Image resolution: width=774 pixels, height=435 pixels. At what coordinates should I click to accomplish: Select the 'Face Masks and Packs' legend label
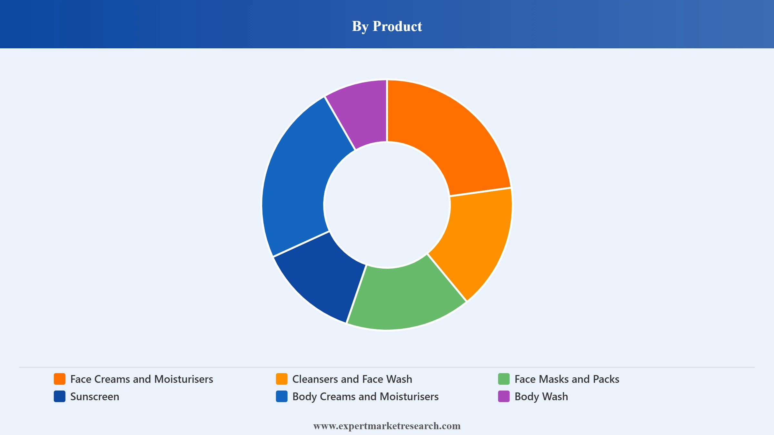click(x=567, y=379)
